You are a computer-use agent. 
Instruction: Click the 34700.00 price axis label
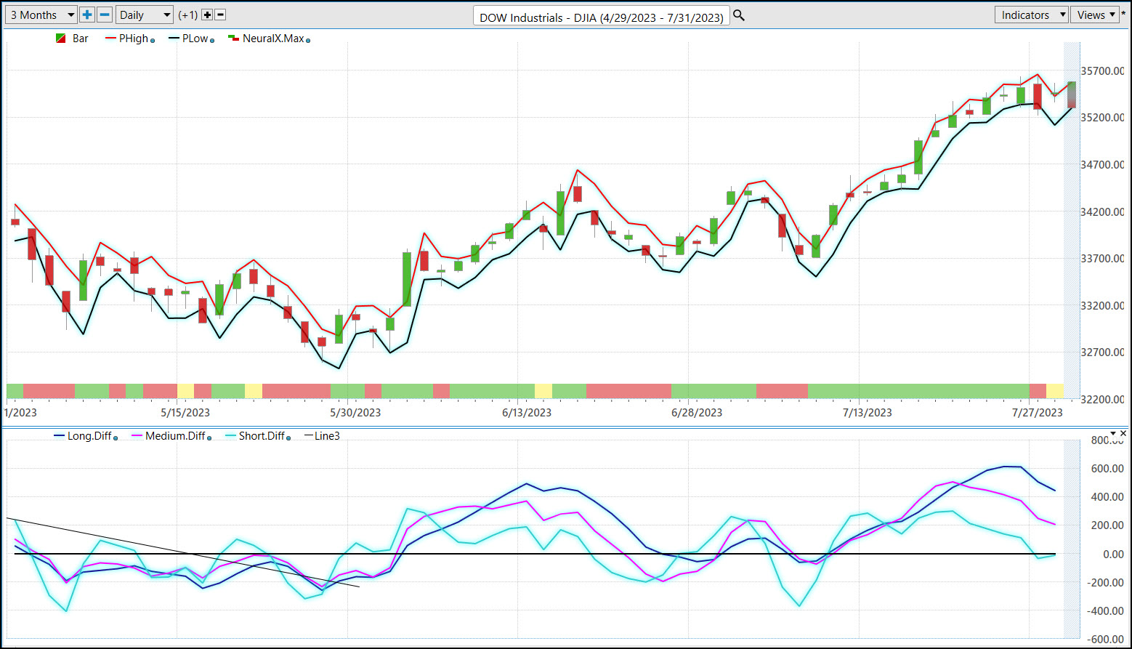tap(1102, 165)
